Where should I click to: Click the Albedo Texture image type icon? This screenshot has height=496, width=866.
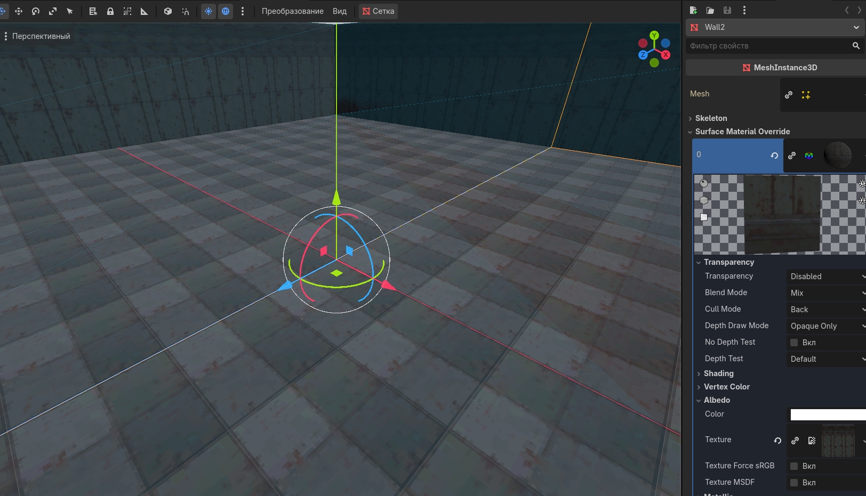(812, 441)
